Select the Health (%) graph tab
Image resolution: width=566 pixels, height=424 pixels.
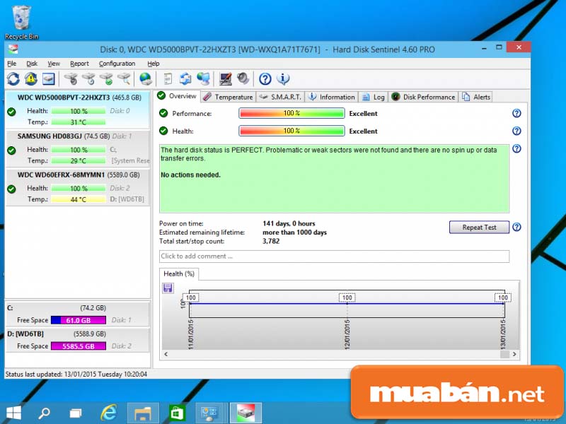(179, 274)
